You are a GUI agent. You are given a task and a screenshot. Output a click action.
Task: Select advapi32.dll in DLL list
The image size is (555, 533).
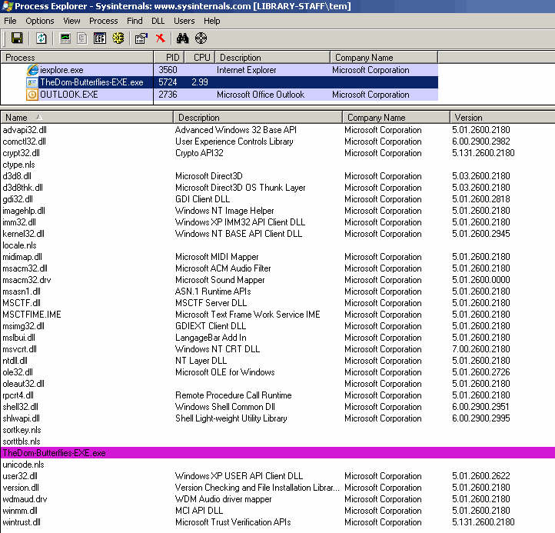click(x=25, y=130)
